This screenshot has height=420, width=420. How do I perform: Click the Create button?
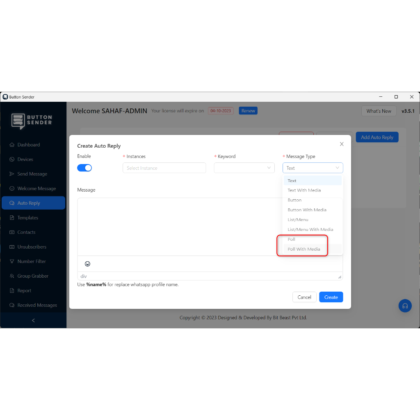[331, 297]
